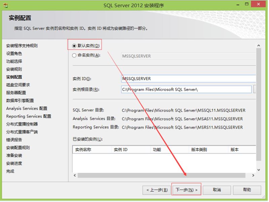Select 安装程序支持规则 step in sidebar
Viewport: 269px width, 202px height.
coord(22,46)
